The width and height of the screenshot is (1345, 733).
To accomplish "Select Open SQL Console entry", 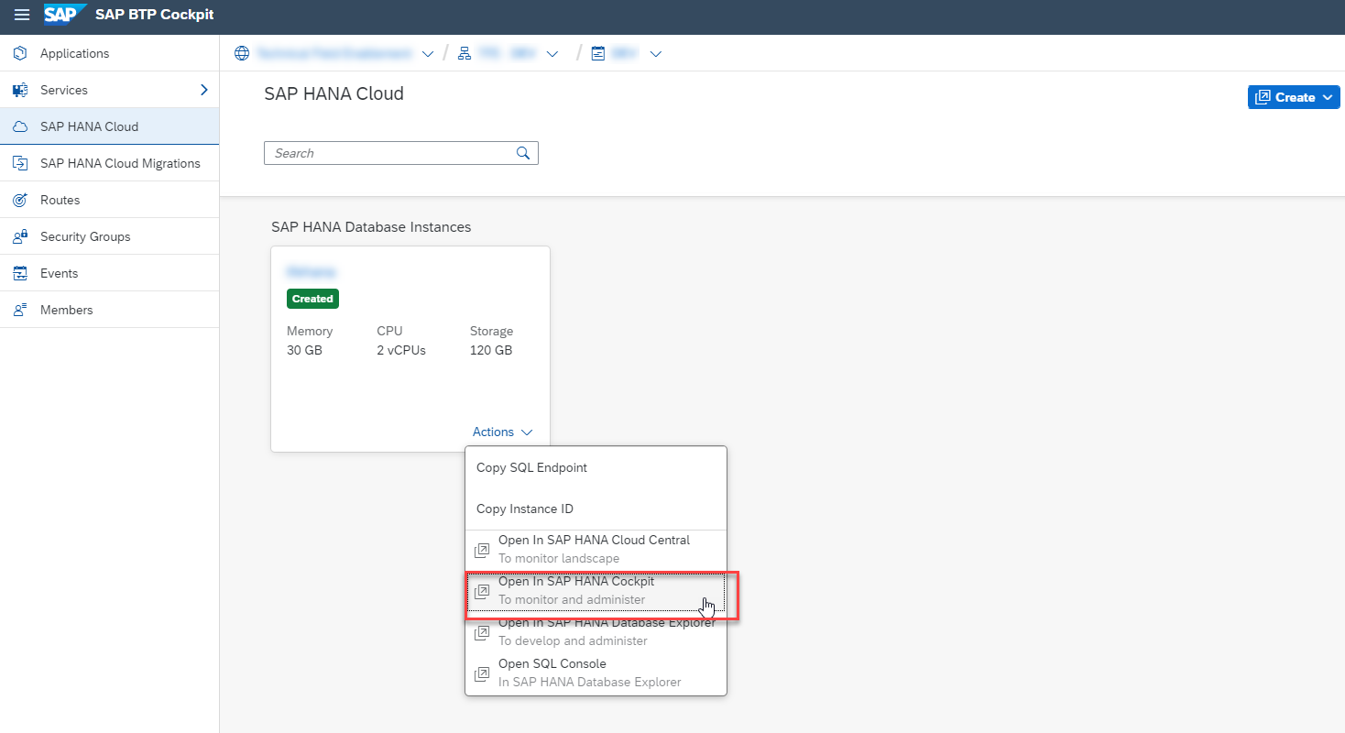I will click(x=596, y=673).
